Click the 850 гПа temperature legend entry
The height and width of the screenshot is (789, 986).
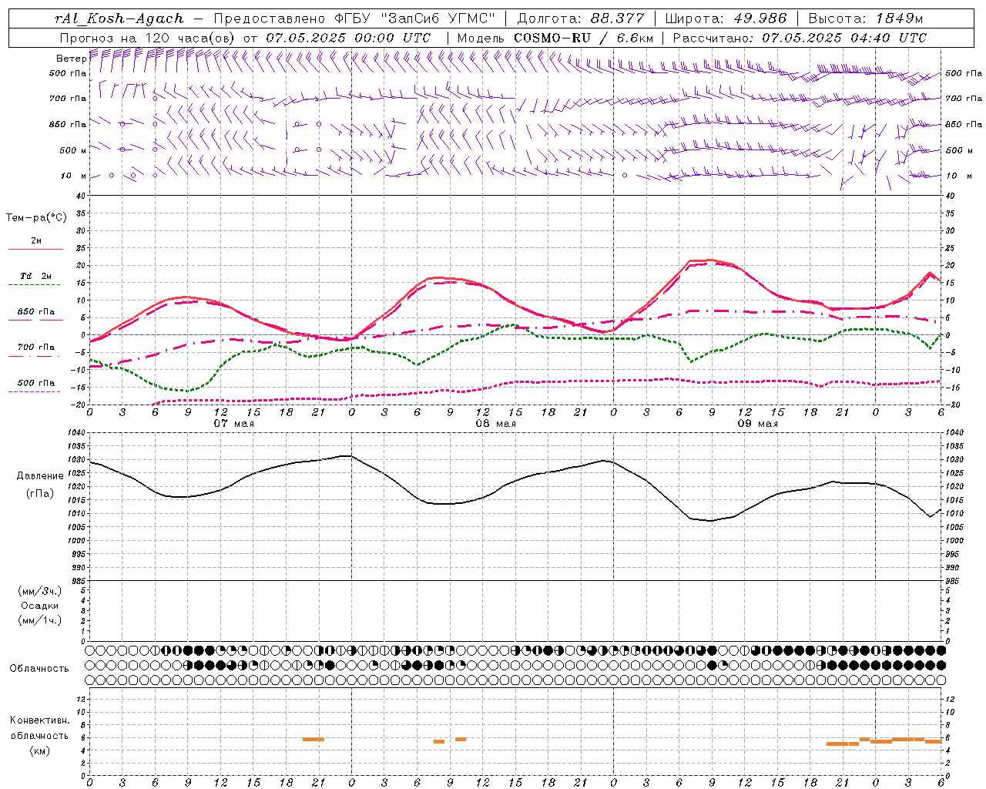pos(36,312)
